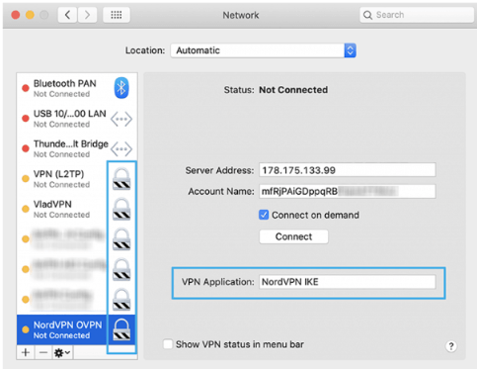Image resolution: width=477 pixels, height=369 pixels.
Task: Click the padlock icon beside VPN (L2TP)
Action: click(121, 179)
